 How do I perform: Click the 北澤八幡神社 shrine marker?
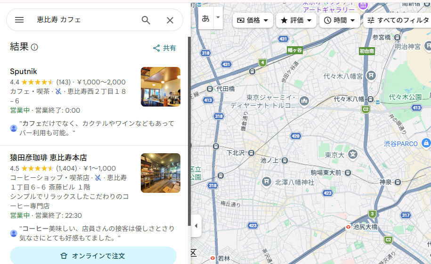pos(266,181)
